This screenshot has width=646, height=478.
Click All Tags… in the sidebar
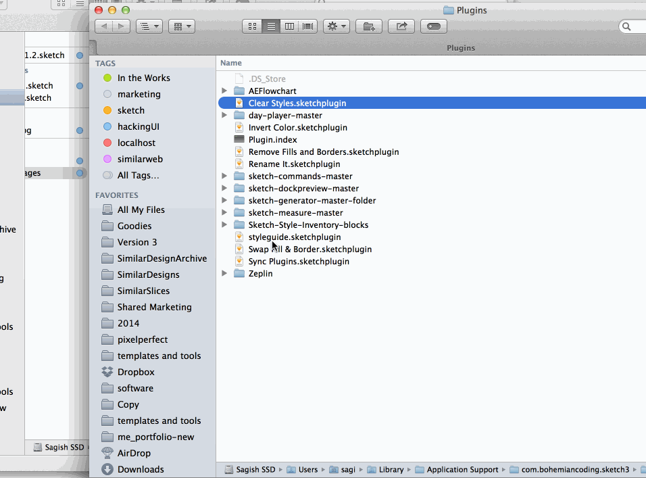pos(138,175)
